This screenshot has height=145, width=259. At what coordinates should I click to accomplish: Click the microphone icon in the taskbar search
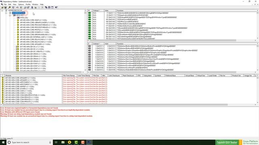(50, 142)
